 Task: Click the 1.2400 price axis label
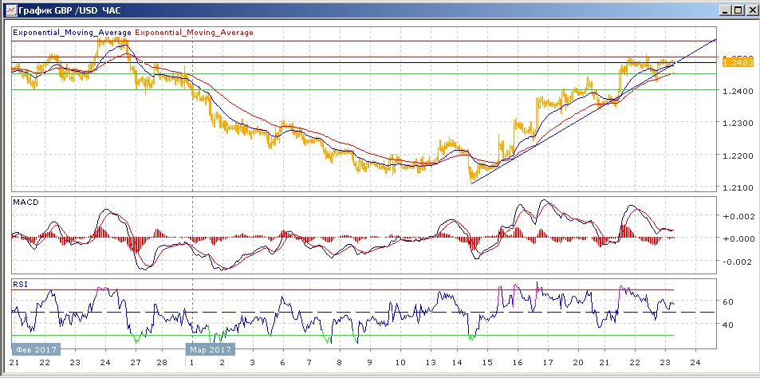pos(736,92)
